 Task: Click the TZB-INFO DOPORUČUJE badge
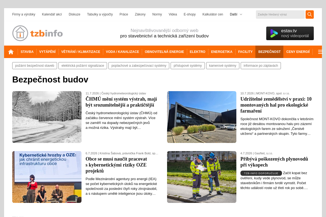[x=261, y=173]
